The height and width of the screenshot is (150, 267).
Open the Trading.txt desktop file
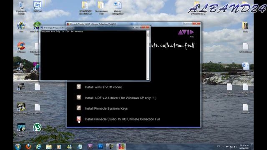coord(245,108)
